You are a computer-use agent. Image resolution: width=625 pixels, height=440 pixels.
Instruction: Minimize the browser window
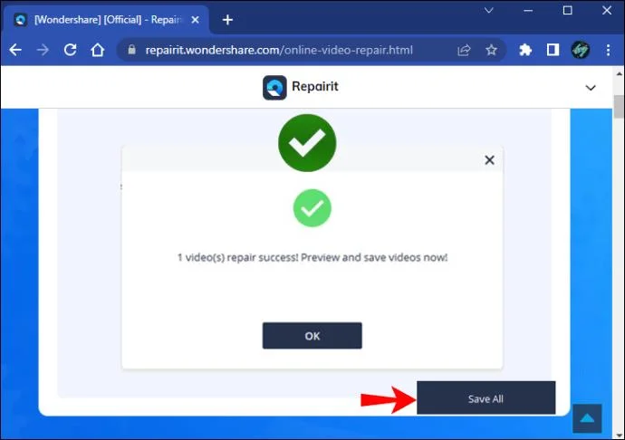click(x=528, y=11)
